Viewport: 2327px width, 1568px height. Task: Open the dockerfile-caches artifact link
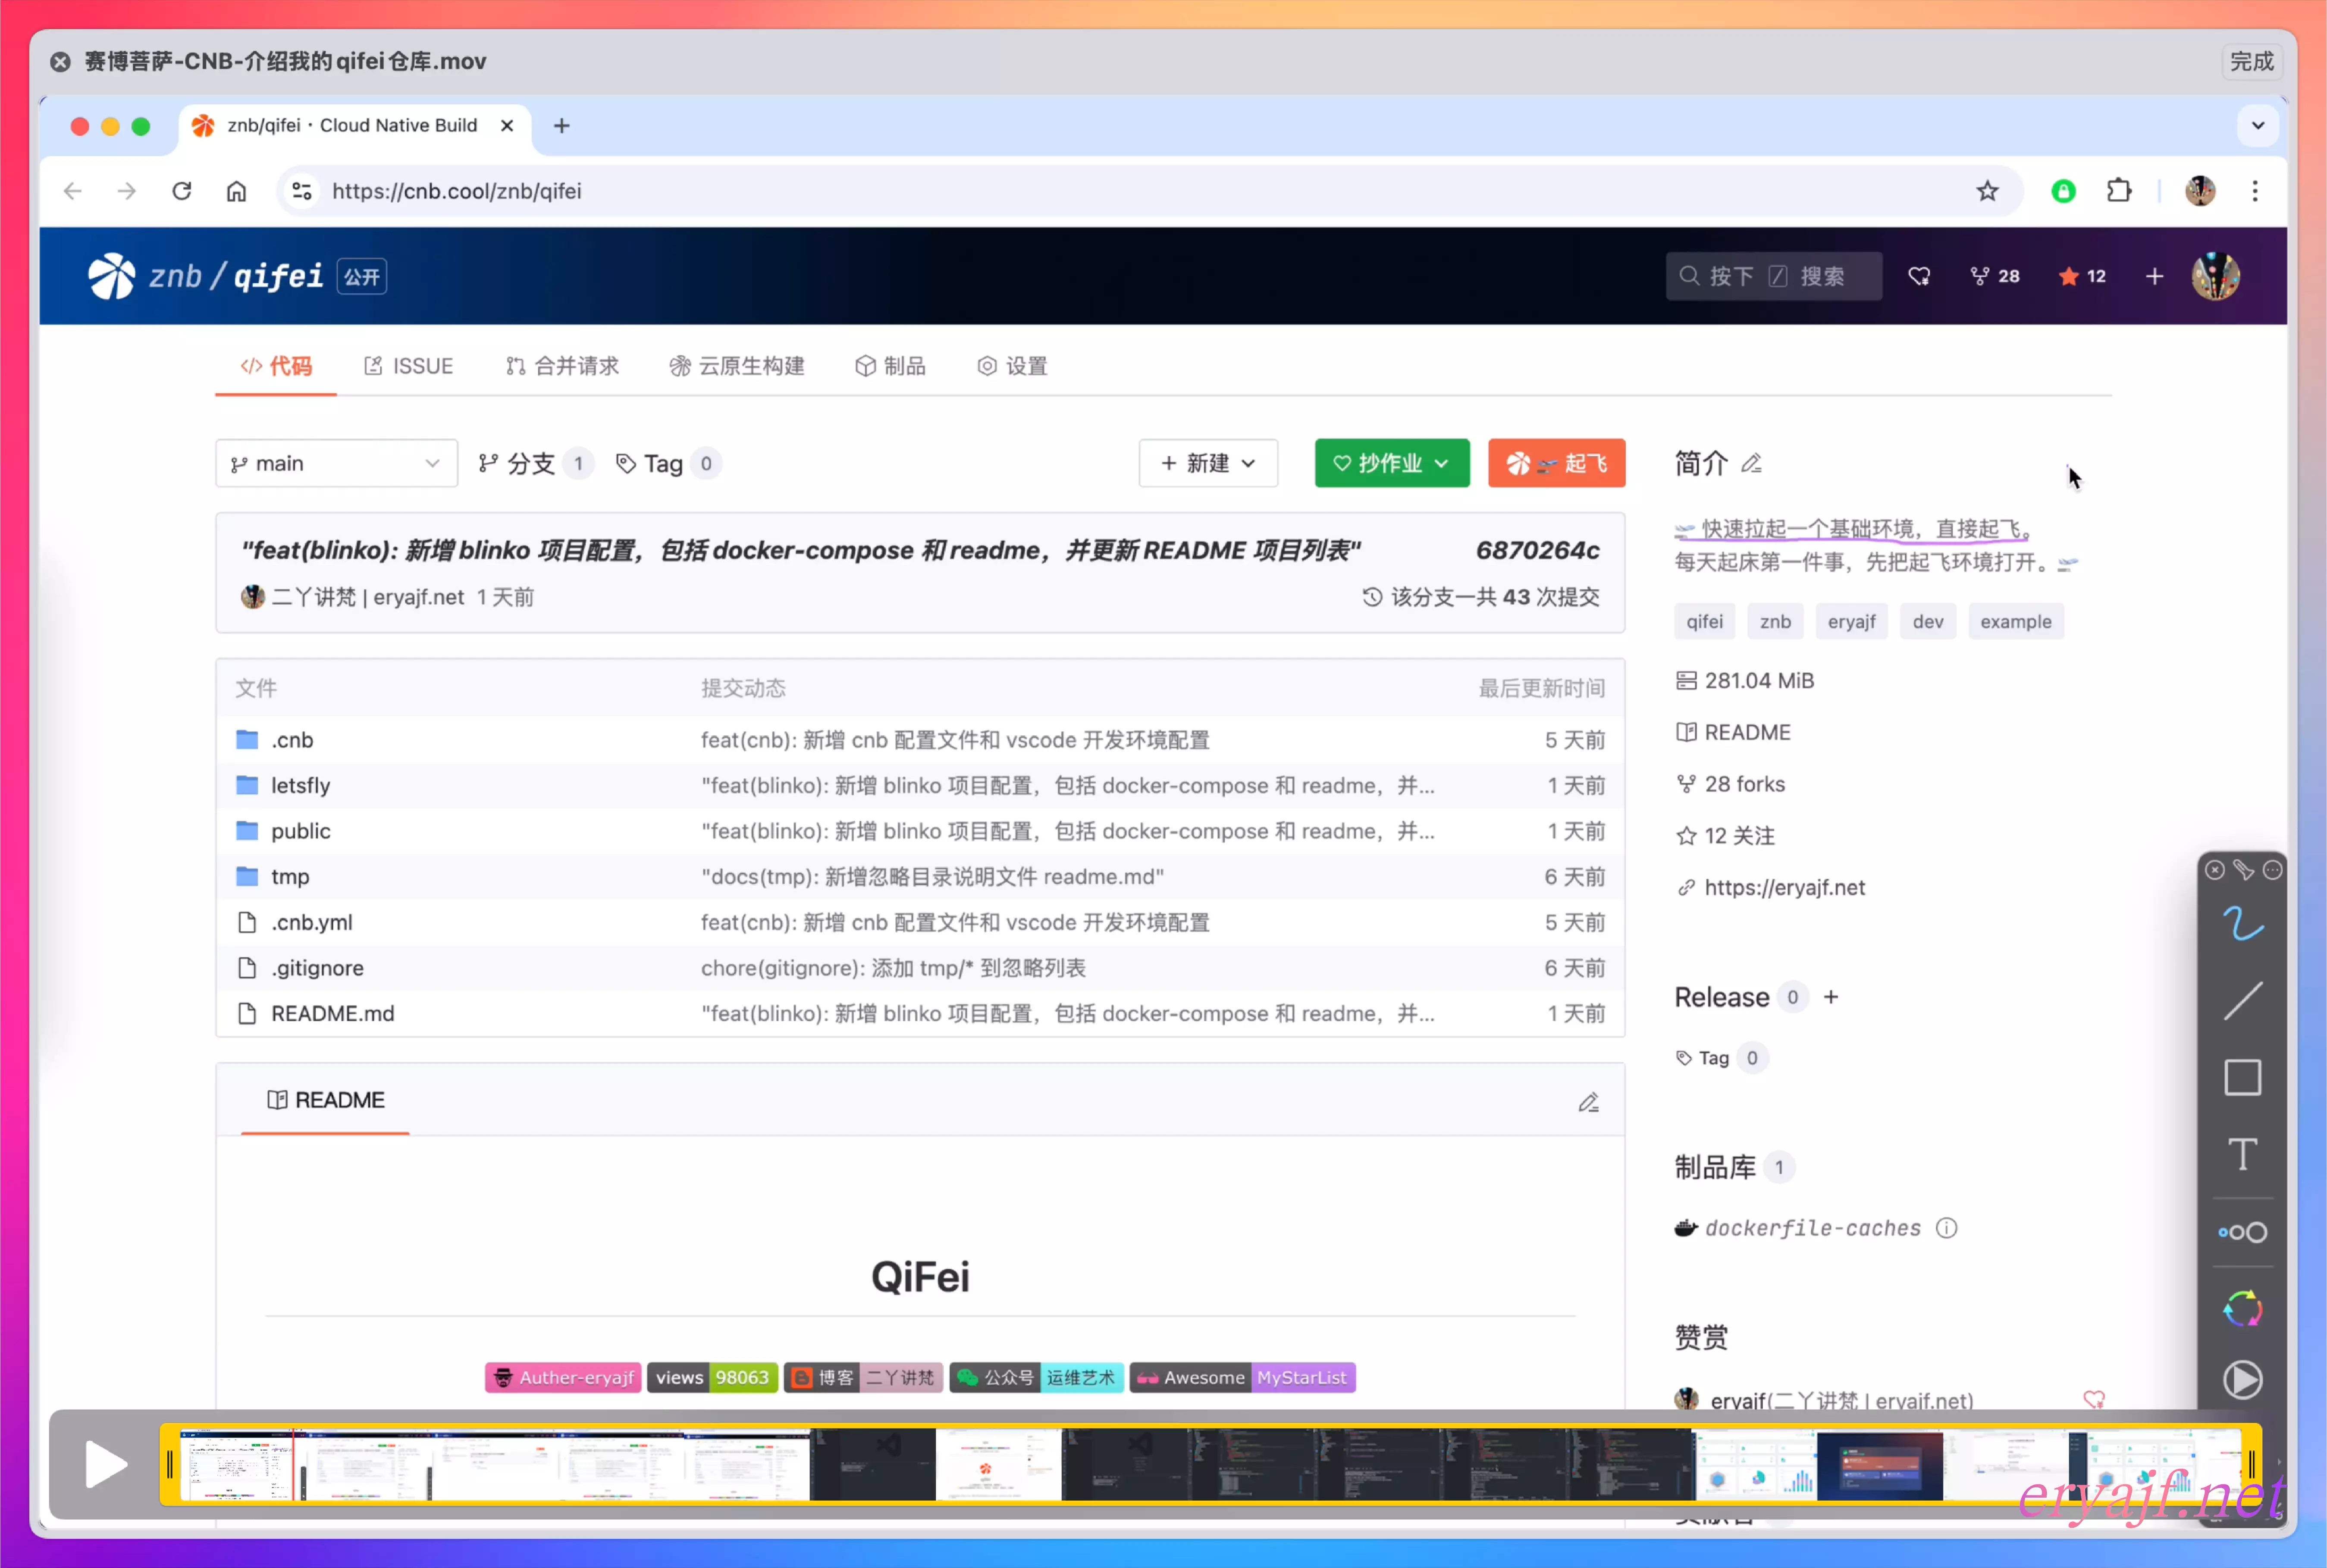[1812, 1228]
